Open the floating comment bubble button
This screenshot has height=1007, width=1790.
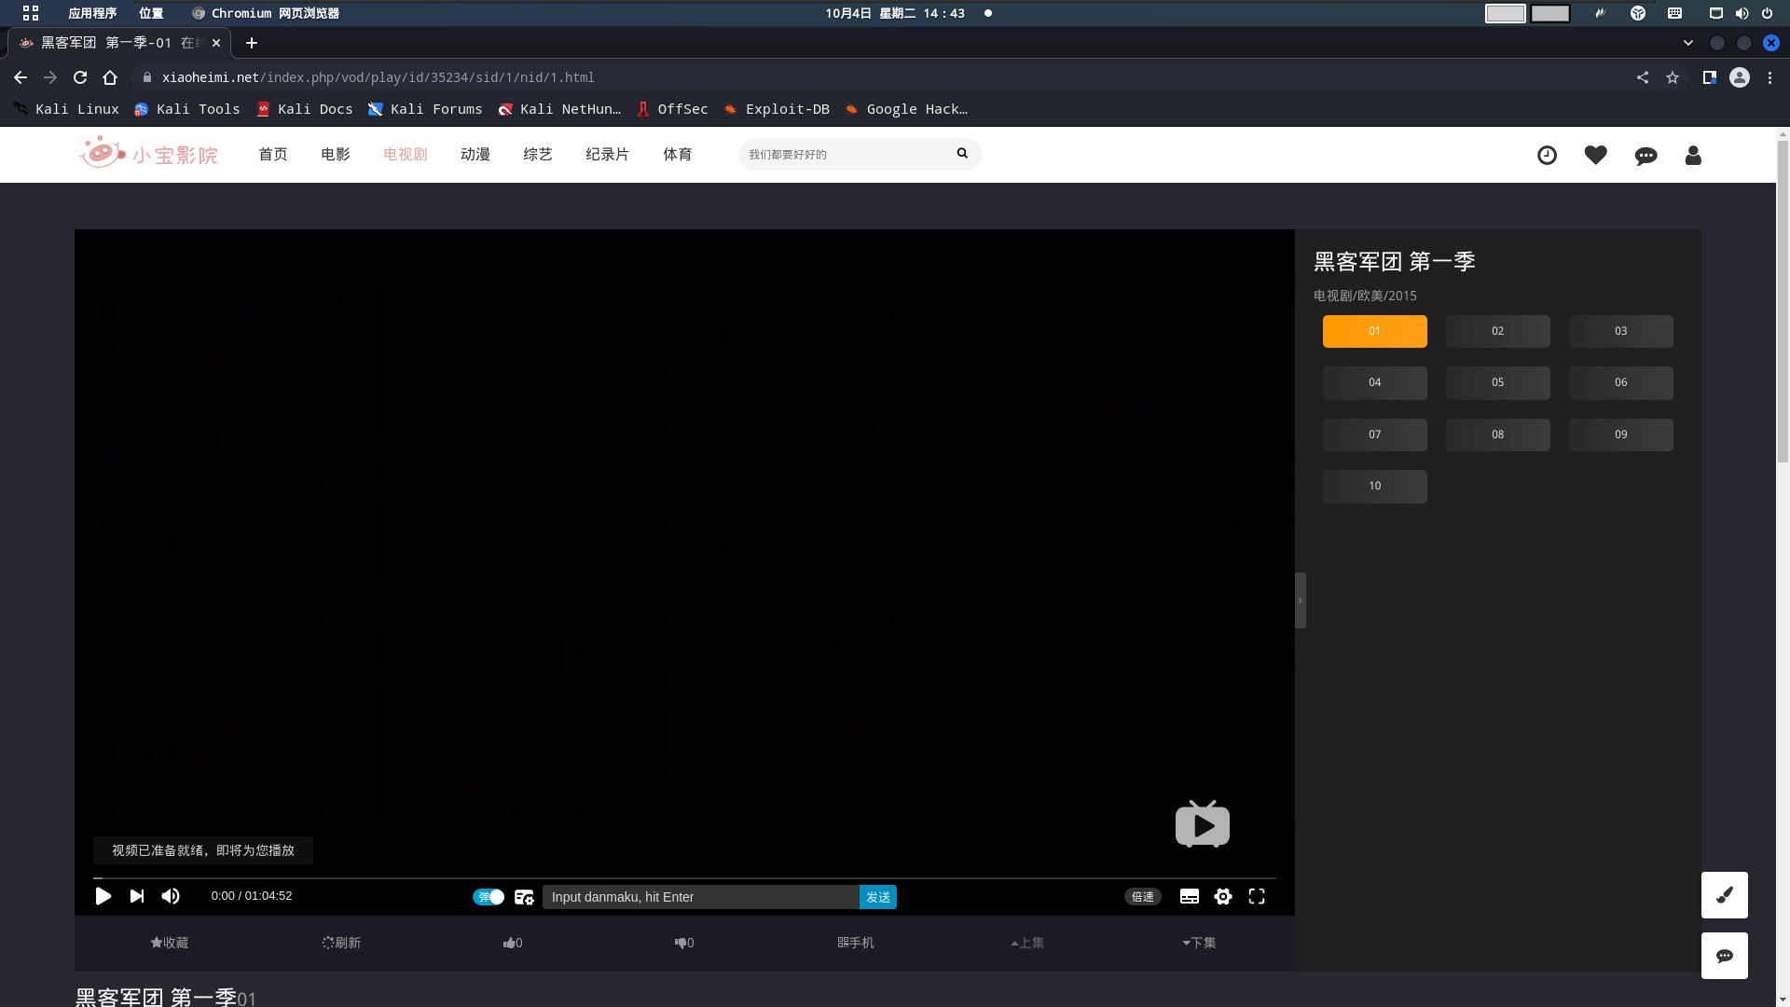click(x=1725, y=956)
